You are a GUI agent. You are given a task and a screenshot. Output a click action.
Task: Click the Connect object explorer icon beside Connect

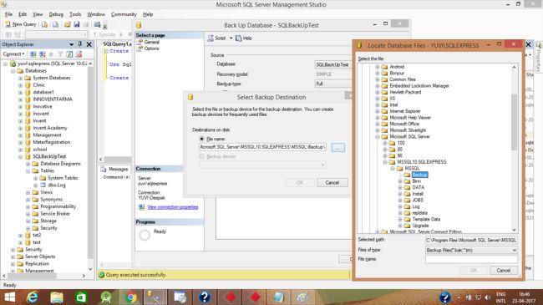click(33, 54)
